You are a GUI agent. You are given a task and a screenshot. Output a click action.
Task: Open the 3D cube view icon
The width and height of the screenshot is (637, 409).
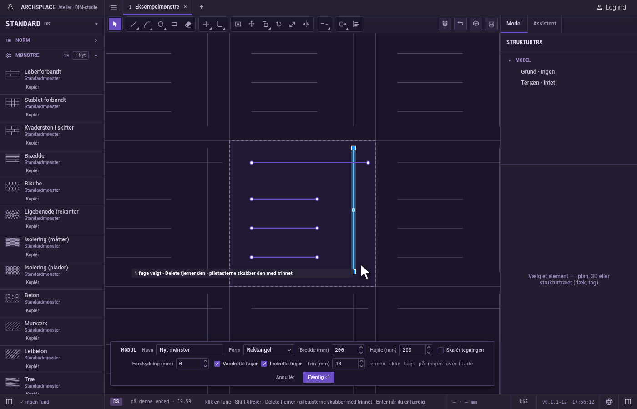tap(476, 24)
